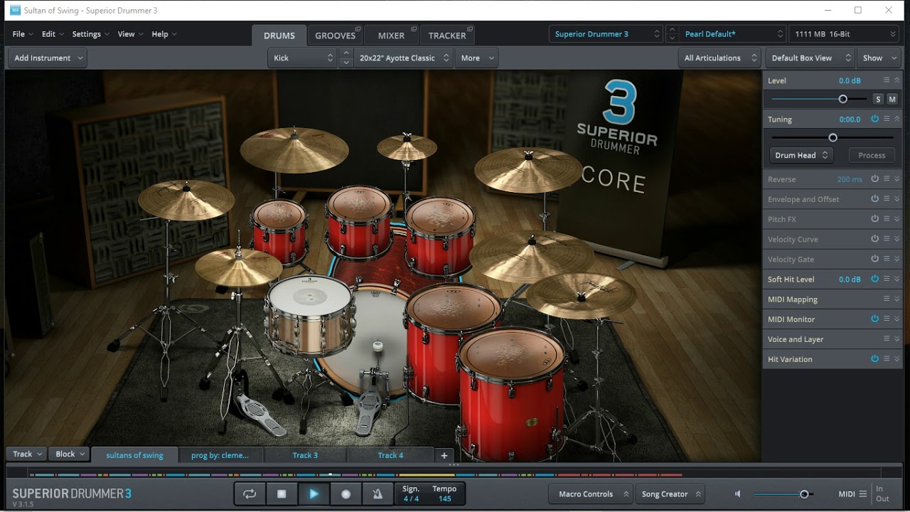Image resolution: width=910 pixels, height=512 pixels.
Task: Open Tuning section menu icon
Action: [x=887, y=119]
